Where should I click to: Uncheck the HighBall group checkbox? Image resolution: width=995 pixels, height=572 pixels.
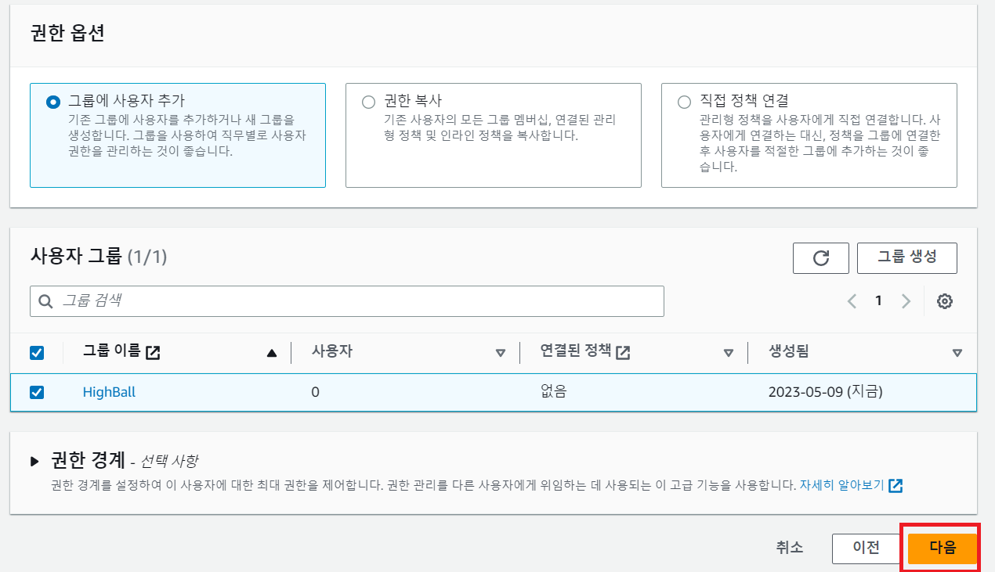[37, 392]
